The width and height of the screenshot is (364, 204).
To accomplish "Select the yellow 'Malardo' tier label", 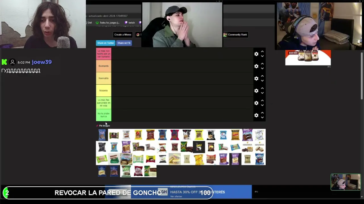I will [104, 91].
